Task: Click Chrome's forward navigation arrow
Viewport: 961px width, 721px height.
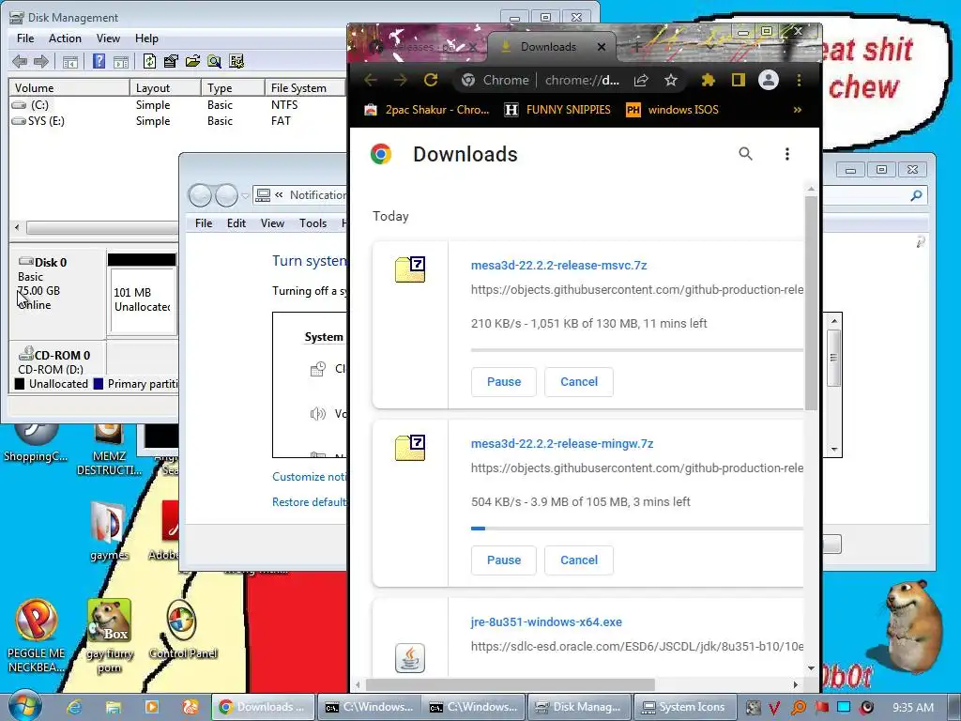Action: click(x=400, y=80)
